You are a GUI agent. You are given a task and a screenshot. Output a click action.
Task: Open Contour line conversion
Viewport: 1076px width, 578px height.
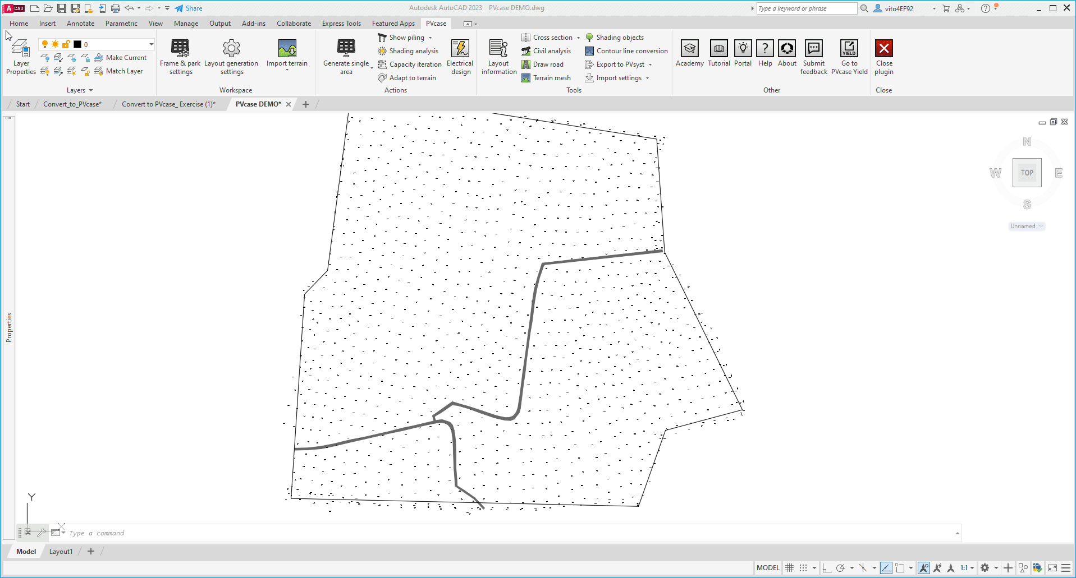[626, 51]
